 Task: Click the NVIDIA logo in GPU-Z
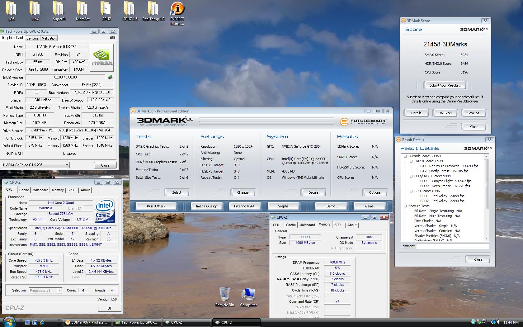pyautogui.click(x=102, y=58)
